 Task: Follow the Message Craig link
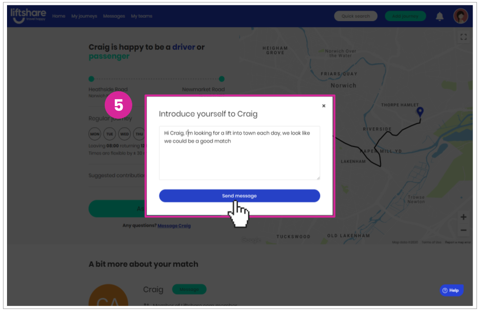point(174,225)
